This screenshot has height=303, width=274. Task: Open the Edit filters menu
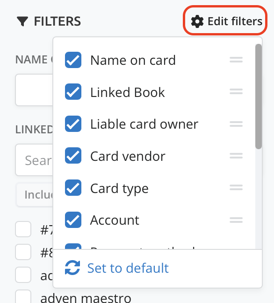225,21
